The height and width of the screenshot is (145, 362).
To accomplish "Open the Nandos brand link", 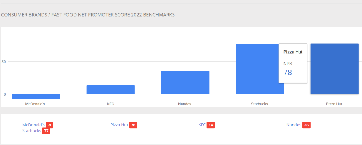I will pyautogui.click(x=294, y=125).
